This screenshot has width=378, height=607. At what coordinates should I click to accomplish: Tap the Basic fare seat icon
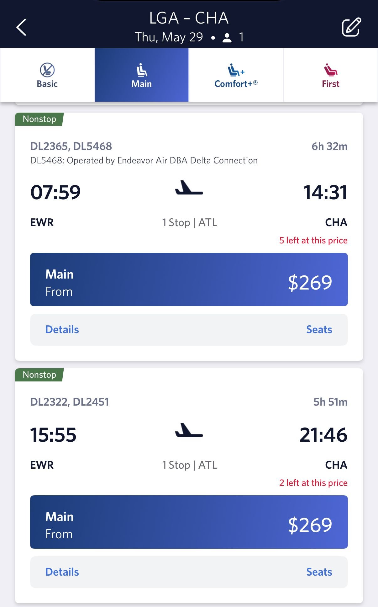tap(47, 70)
